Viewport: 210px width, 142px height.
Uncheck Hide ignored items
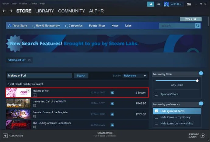tap(156, 111)
